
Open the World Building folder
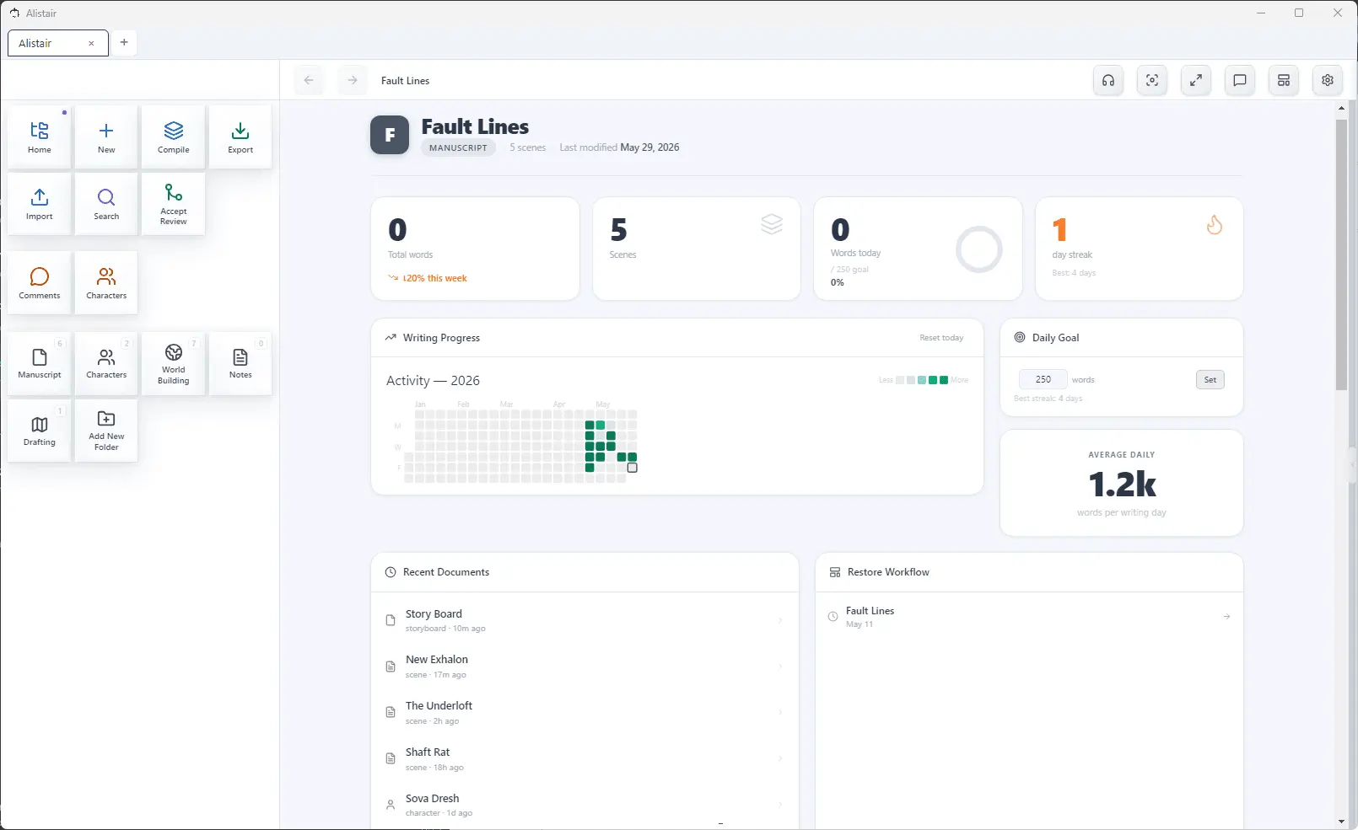pos(173,363)
